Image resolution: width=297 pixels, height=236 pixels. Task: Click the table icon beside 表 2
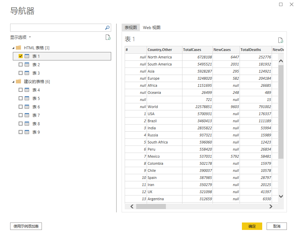27,65
